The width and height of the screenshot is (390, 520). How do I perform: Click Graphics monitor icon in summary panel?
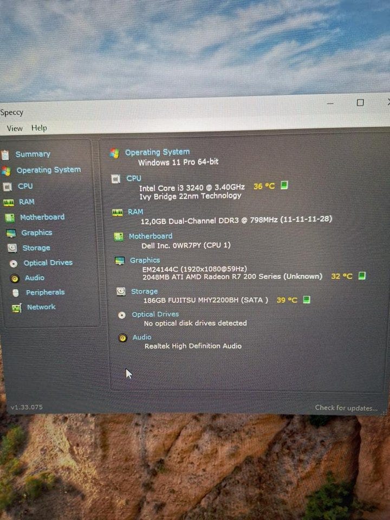pos(120,261)
